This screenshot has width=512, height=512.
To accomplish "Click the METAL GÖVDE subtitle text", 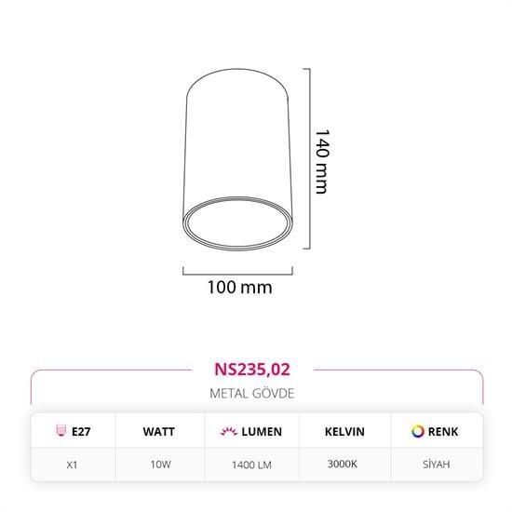I will tap(251, 394).
